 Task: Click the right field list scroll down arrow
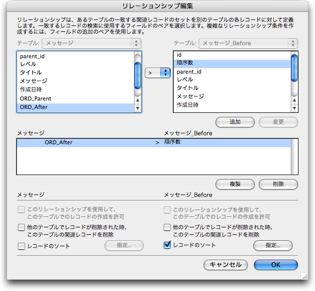click(294, 108)
